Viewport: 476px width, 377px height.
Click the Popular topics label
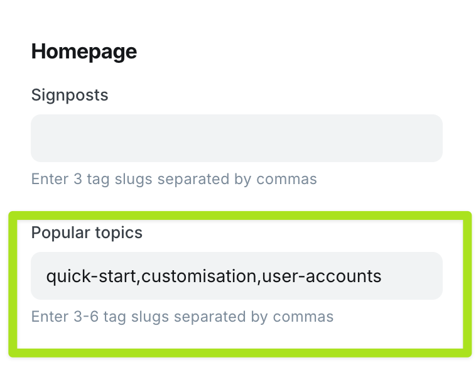coord(87,232)
